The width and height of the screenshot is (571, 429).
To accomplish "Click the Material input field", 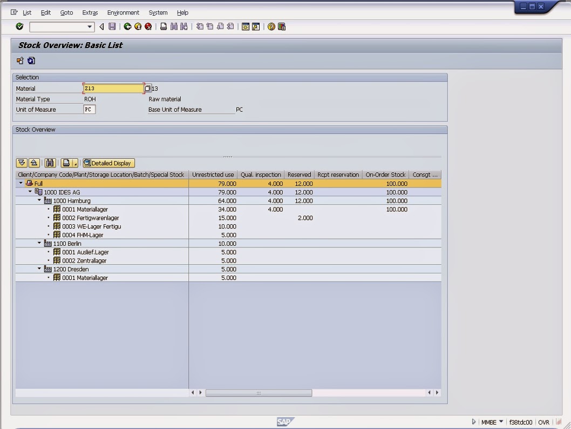I will [113, 89].
